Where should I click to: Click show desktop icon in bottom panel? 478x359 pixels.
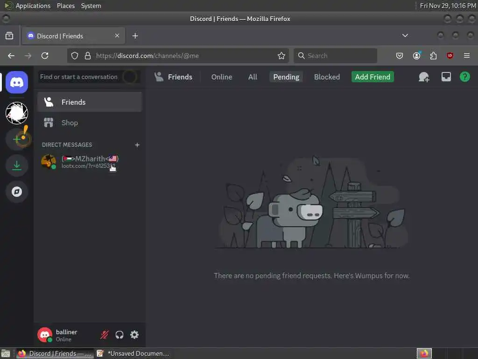(6, 353)
